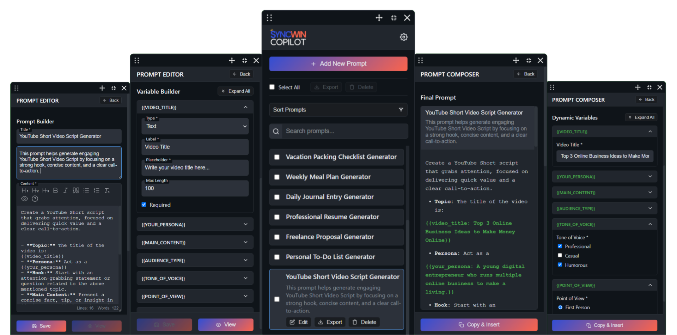Click the Title field in Prompt Builder
This screenshot has width=677, height=335.
69,136
